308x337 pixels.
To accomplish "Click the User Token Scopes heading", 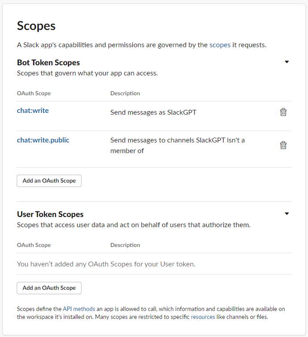I will (x=50, y=214).
